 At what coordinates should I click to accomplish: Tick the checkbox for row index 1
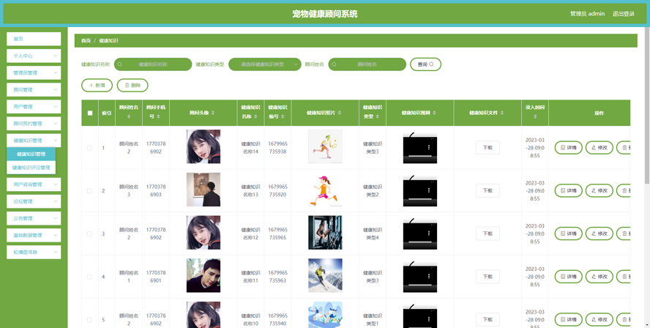click(x=89, y=148)
